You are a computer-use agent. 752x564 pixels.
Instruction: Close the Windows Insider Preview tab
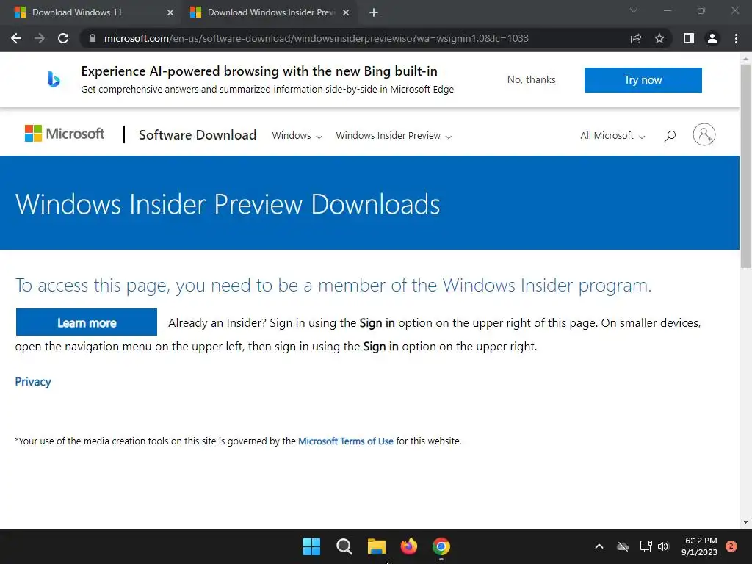pyautogui.click(x=346, y=12)
